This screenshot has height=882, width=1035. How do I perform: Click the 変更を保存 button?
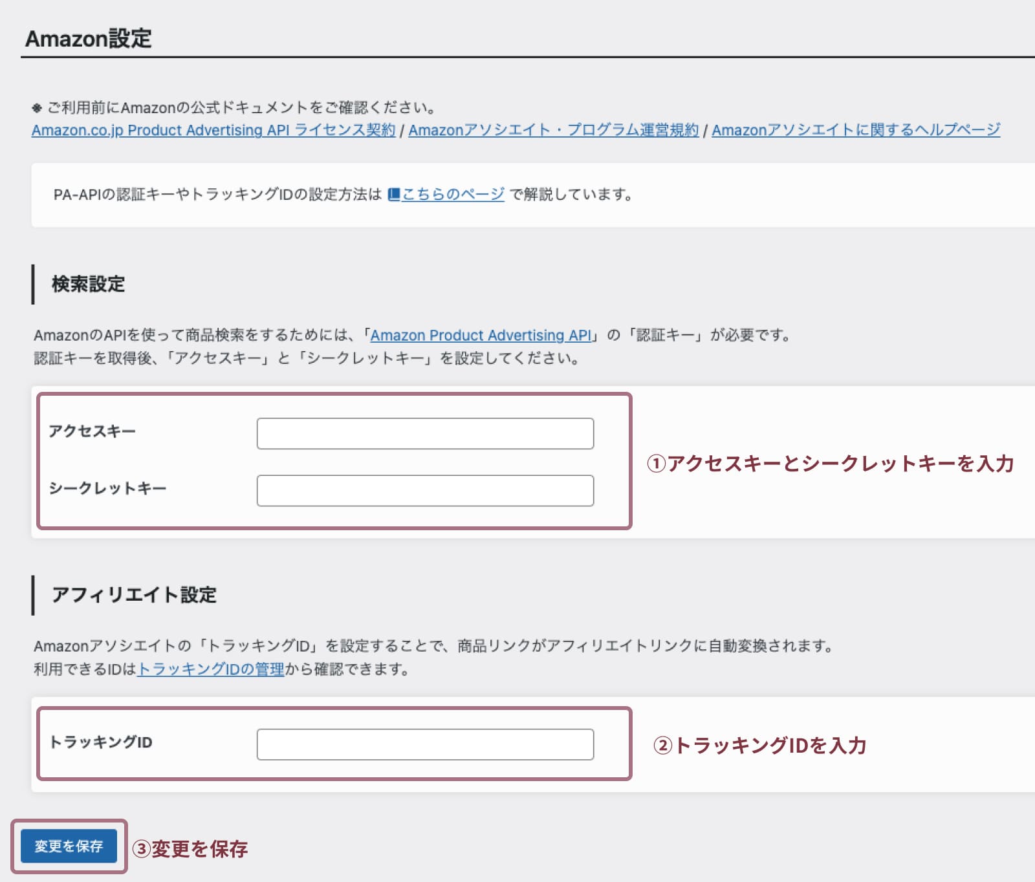point(69,846)
